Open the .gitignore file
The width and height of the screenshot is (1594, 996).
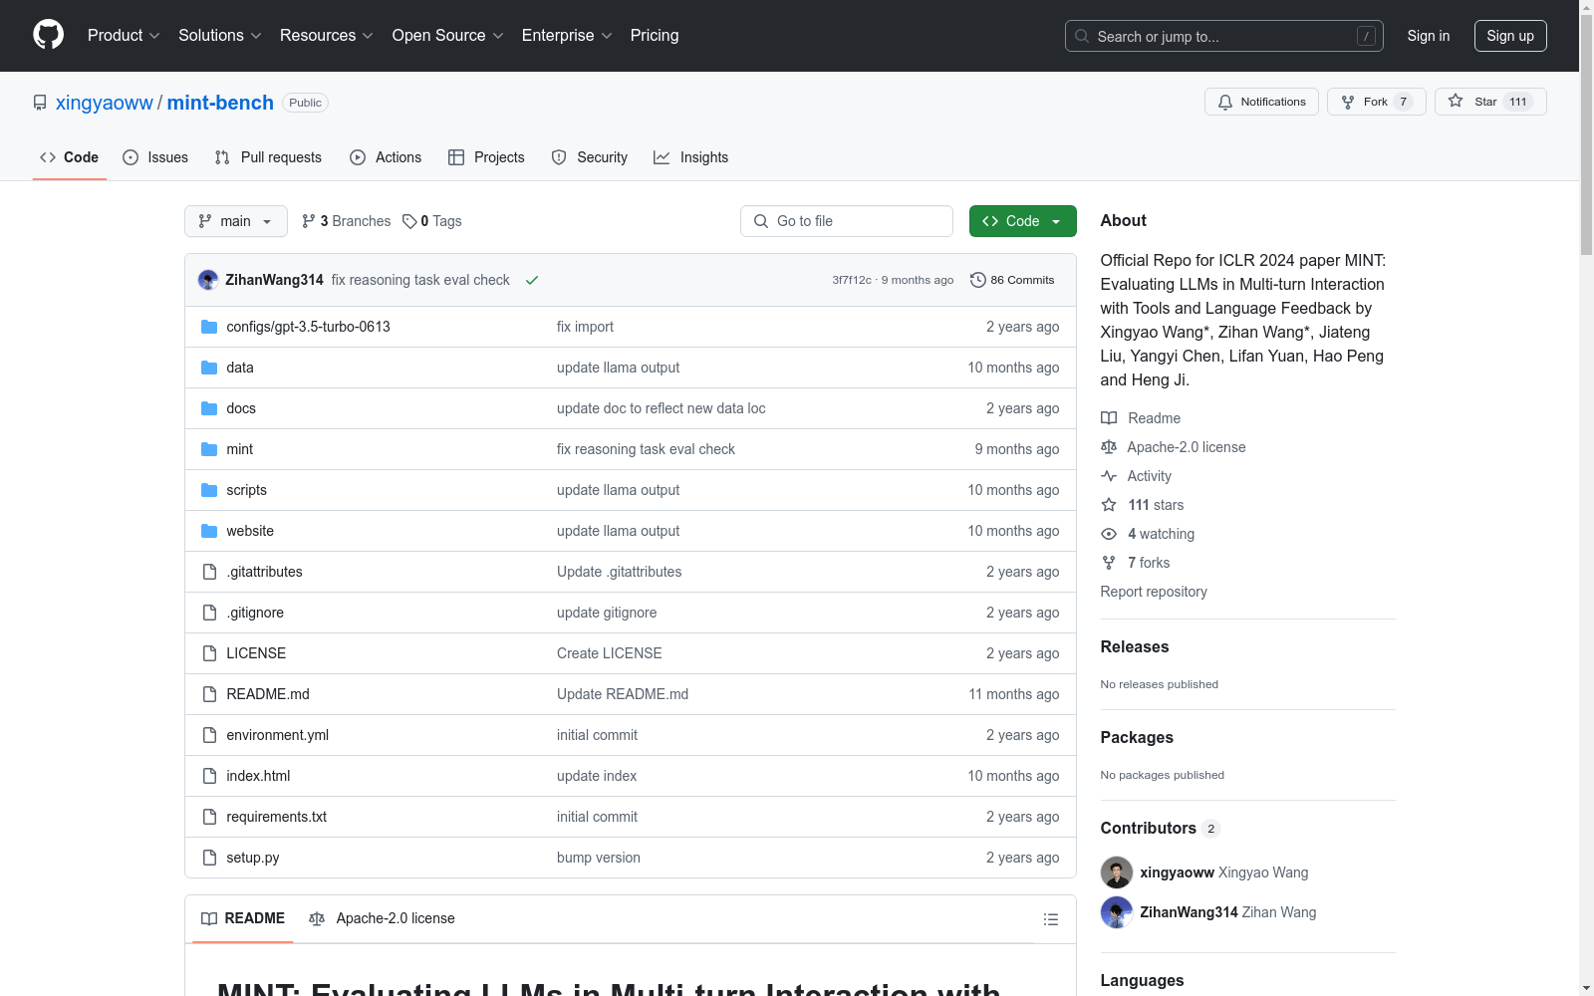tap(255, 613)
